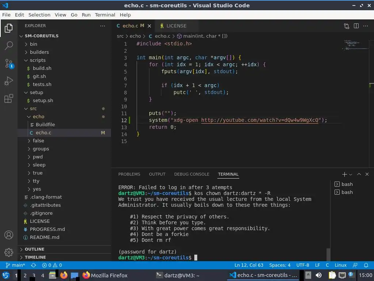
Task: Click the code minimap preview
Action: [355, 45]
